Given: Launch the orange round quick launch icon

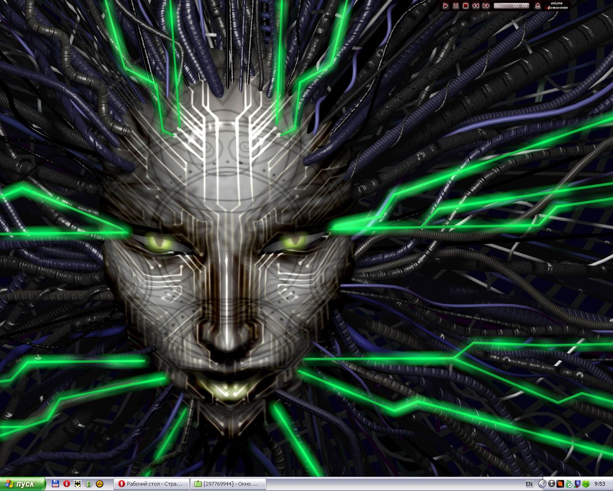Looking at the screenshot, I should point(100,484).
